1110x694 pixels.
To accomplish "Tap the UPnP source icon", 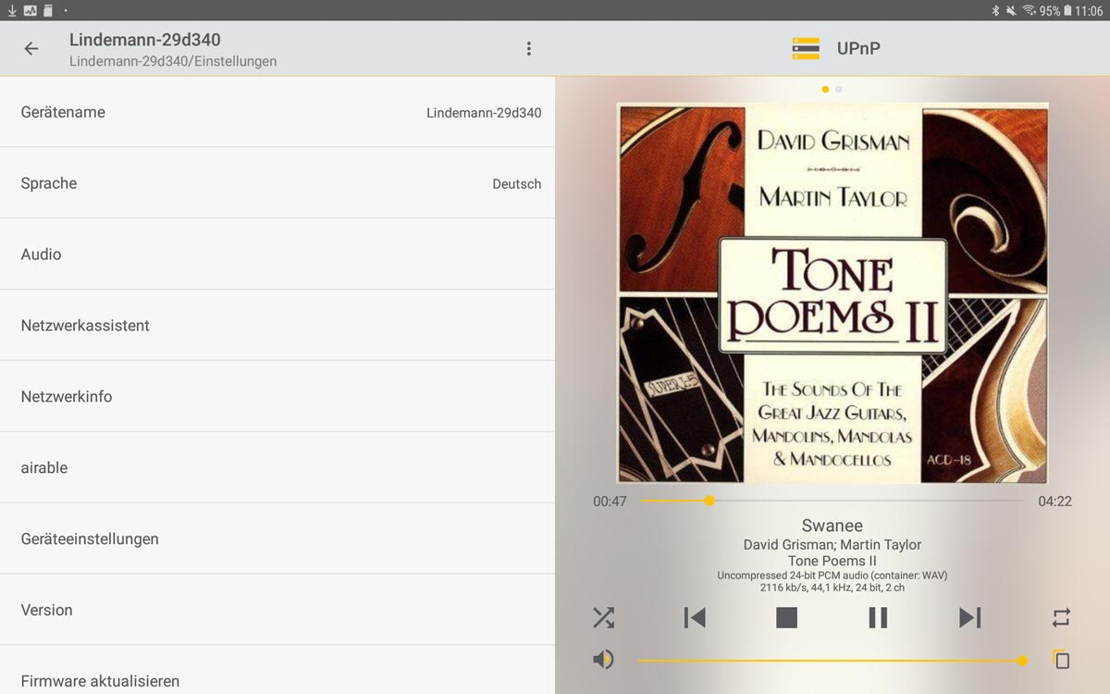I will pyautogui.click(x=806, y=49).
